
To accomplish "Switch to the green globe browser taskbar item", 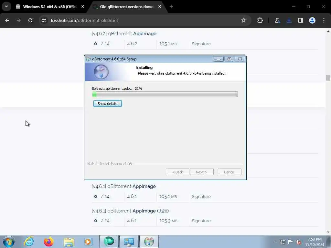I will tap(109, 242).
